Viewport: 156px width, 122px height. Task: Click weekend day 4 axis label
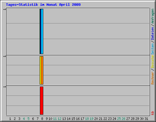tap(24, 119)
